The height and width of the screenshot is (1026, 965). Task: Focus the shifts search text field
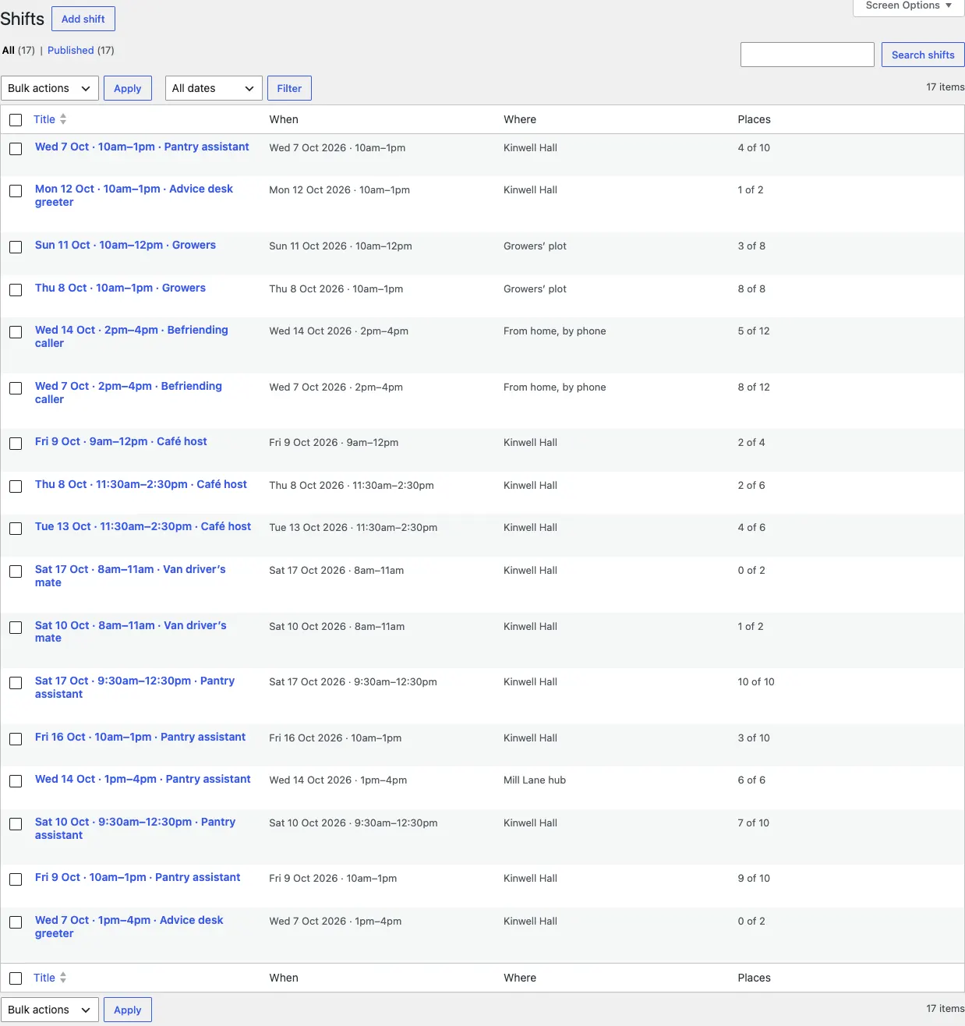coord(808,55)
